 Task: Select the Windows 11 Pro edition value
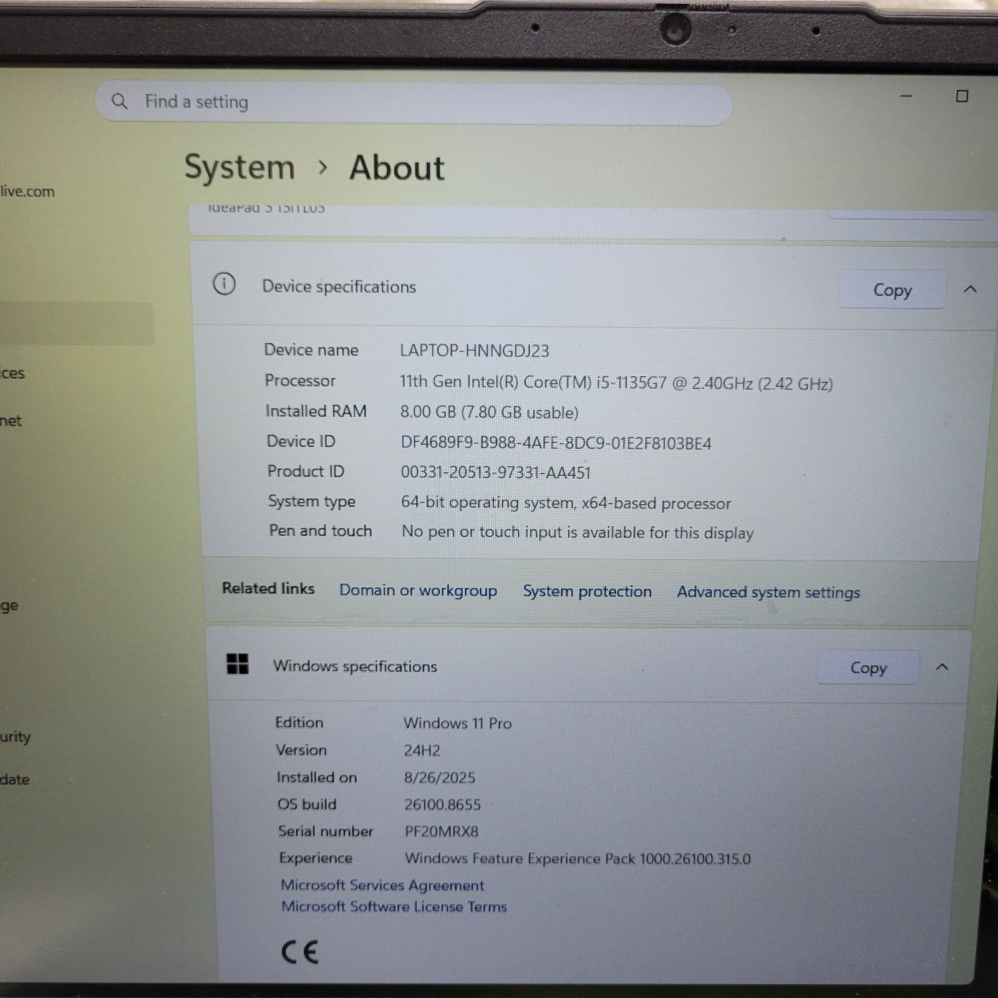457,723
